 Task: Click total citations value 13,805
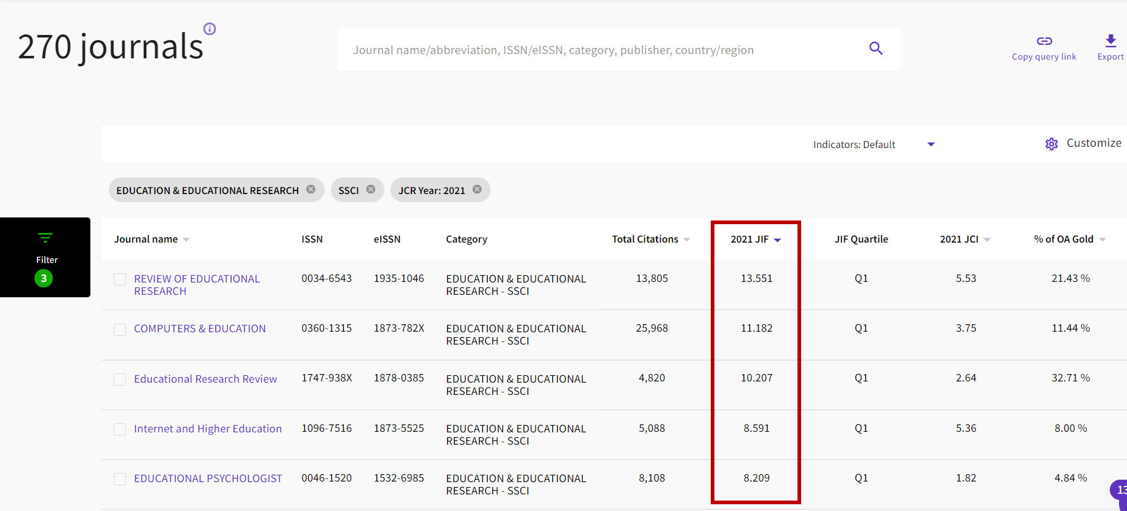652,278
